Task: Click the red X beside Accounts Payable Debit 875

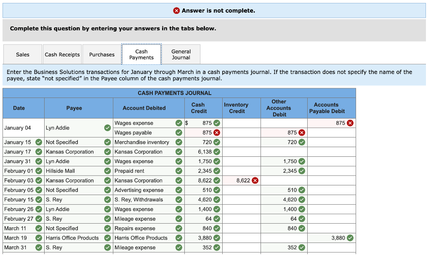Action: (x=350, y=123)
